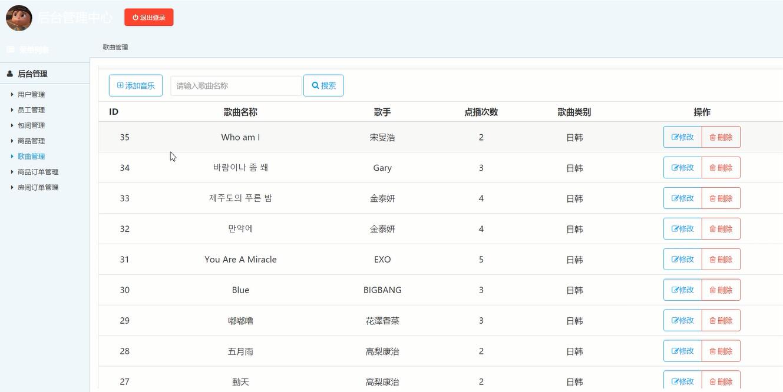The image size is (783, 392).
Task: Delete song 嘟嘟噜
Action: [x=721, y=321]
